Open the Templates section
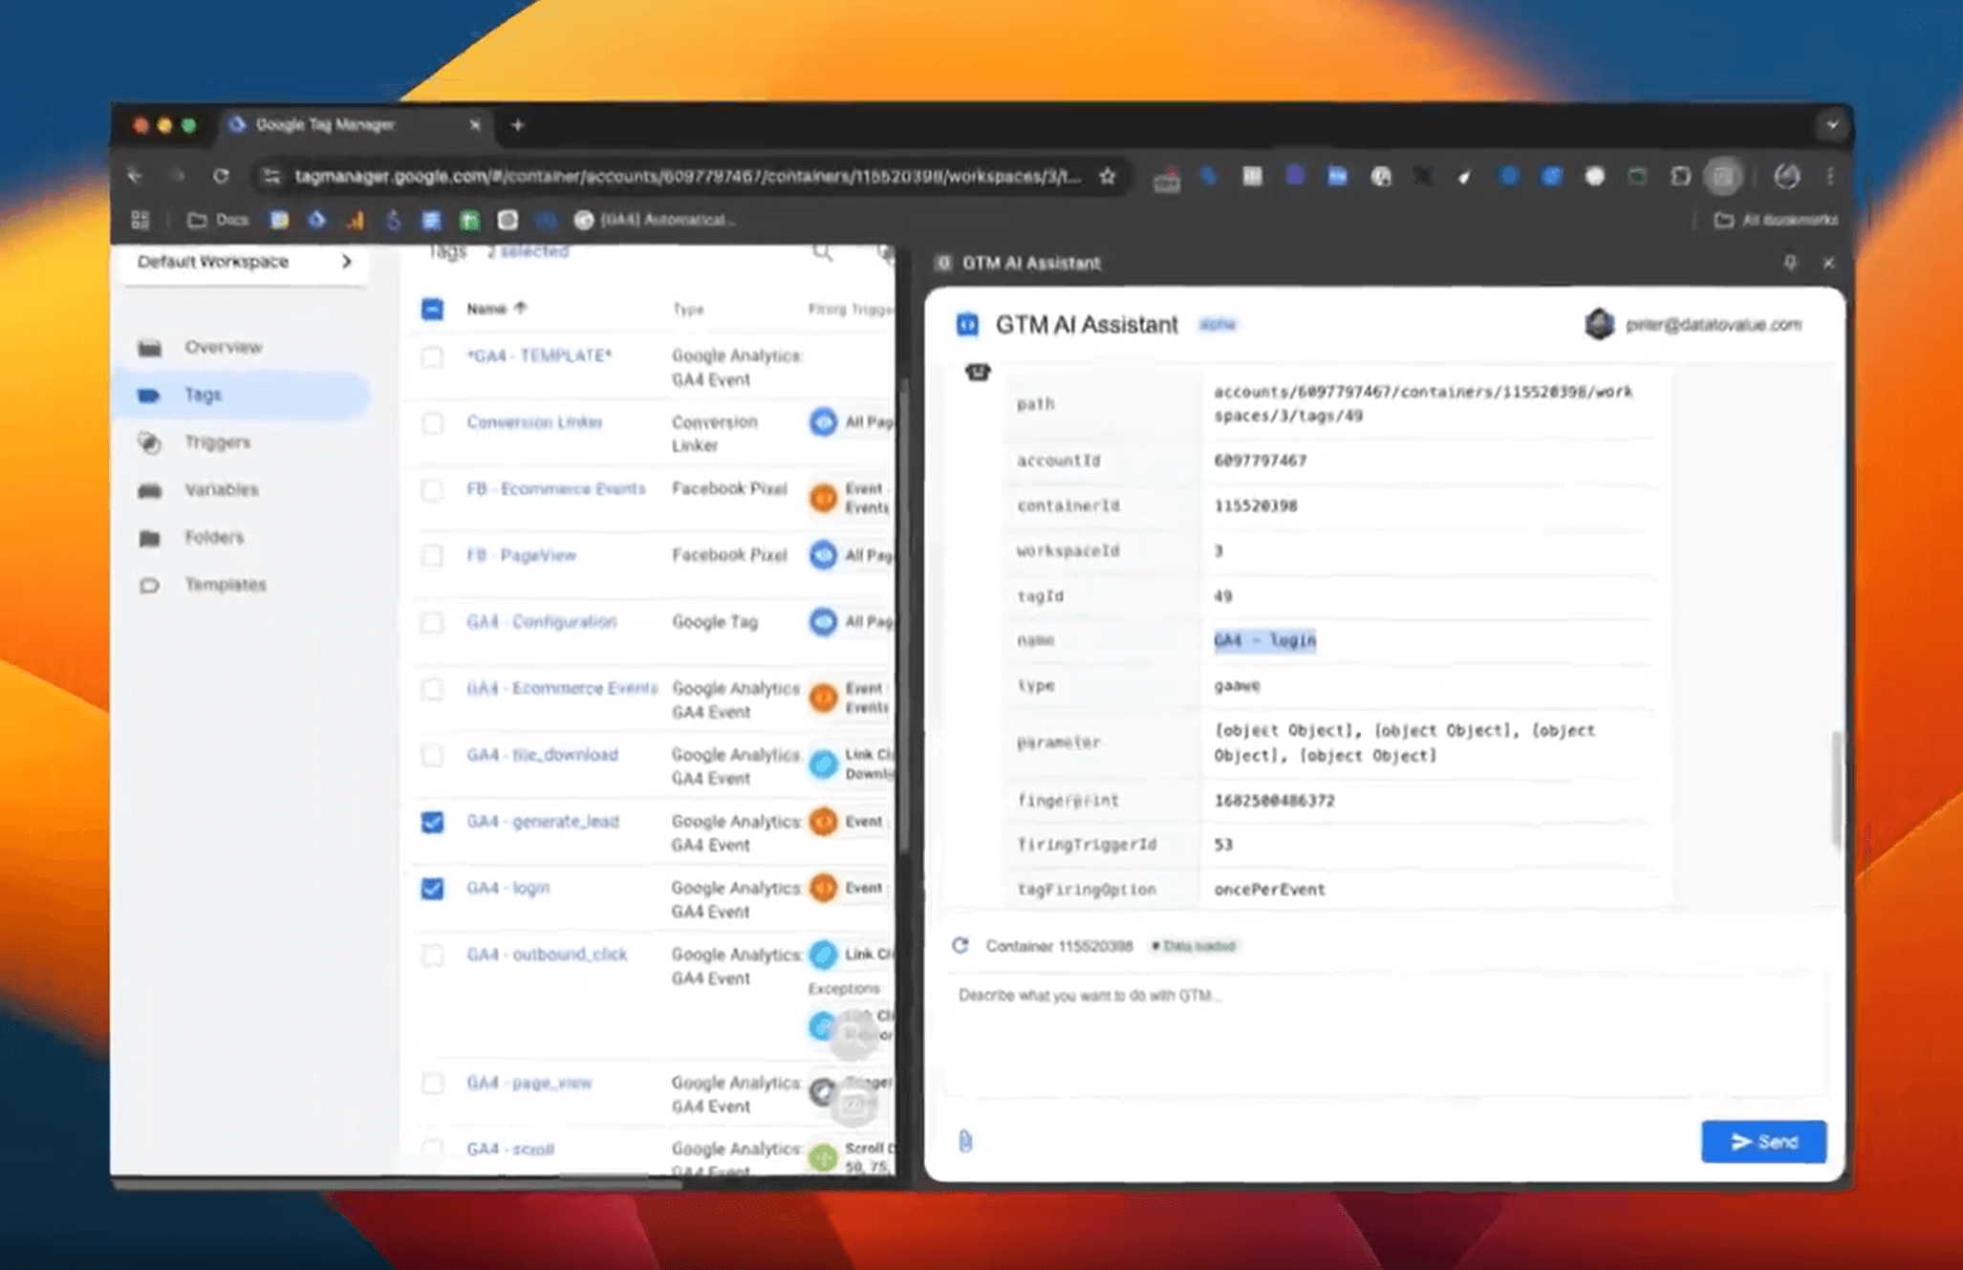The height and width of the screenshot is (1270, 1963). coord(226,585)
